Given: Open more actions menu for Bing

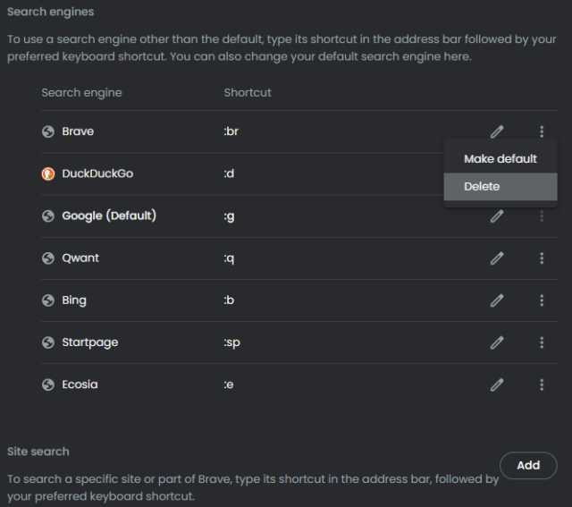Looking at the screenshot, I should (x=542, y=300).
